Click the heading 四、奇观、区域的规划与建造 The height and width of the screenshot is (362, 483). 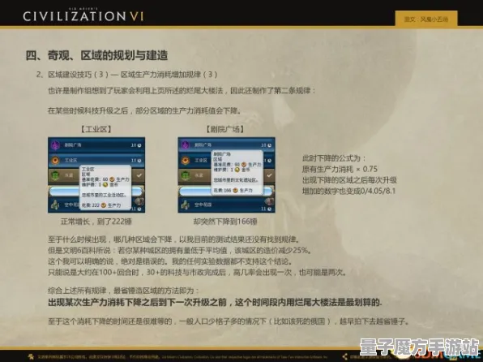pyautogui.click(x=96, y=55)
